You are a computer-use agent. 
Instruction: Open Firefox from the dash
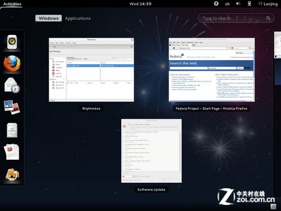click(12, 64)
